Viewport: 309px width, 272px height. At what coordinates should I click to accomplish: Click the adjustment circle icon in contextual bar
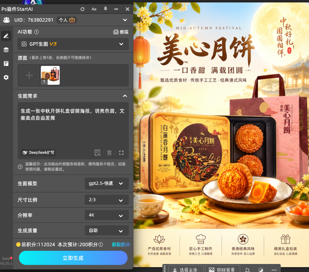pos(261,270)
